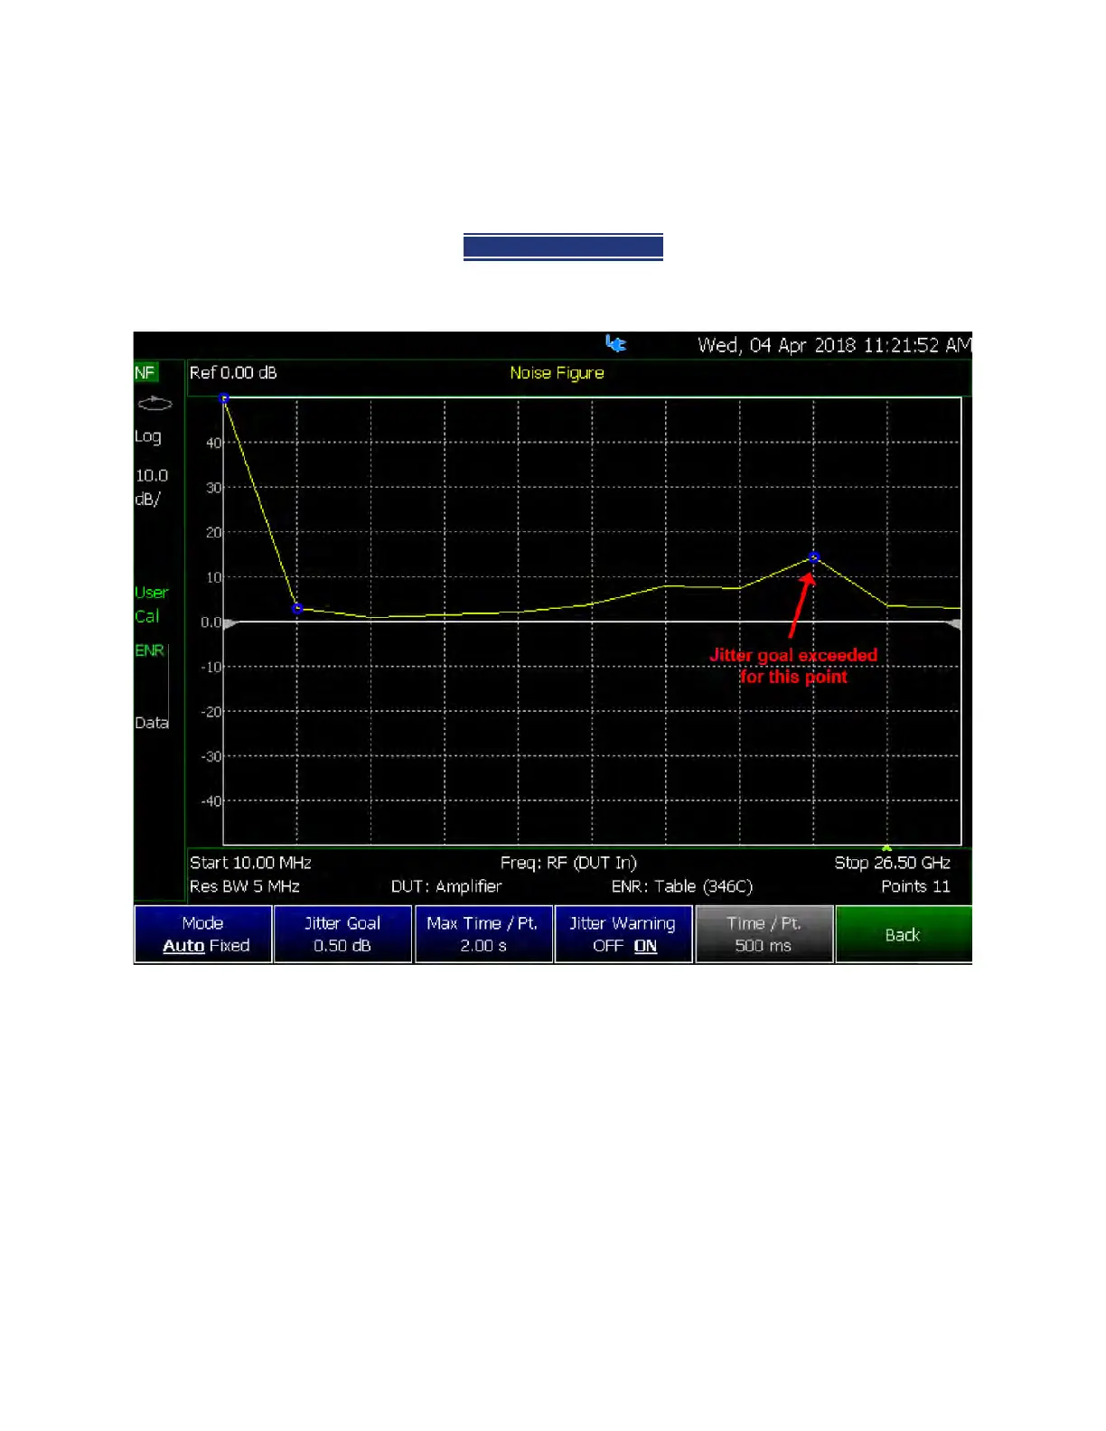Click the left reference level triangle marker
Viewport: 1106px width, 1431px height.
click(x=230, y=623)
